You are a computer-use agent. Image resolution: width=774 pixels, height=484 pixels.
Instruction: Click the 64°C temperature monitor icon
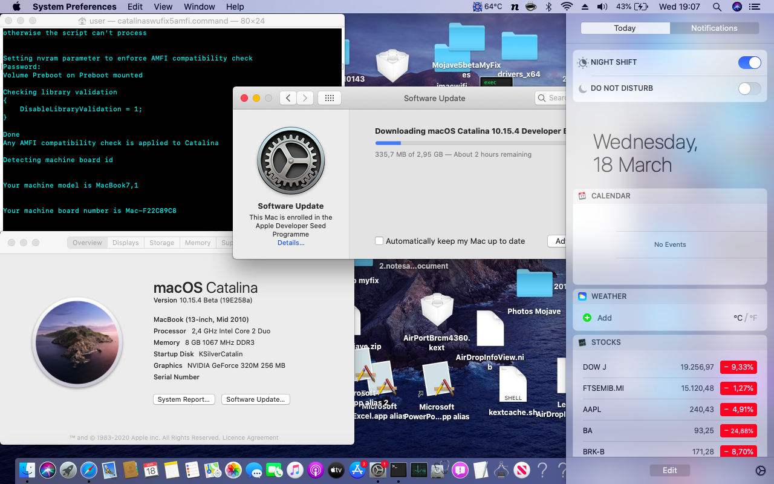487,7
